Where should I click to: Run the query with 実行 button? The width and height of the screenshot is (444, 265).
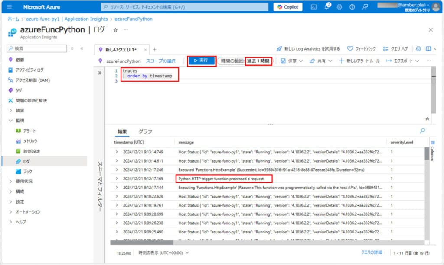coord(201,61)
